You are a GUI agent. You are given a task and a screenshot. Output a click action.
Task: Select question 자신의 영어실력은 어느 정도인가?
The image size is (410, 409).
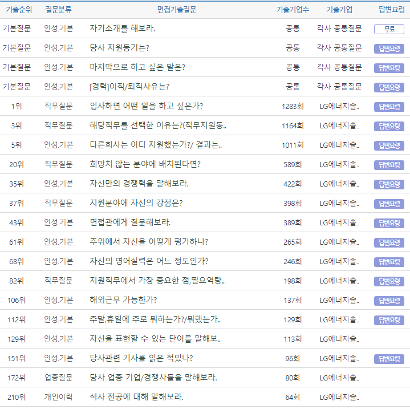tap(149, 261)
